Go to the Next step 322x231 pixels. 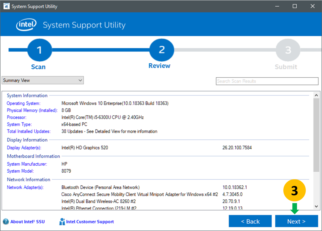tap(296, 221)
